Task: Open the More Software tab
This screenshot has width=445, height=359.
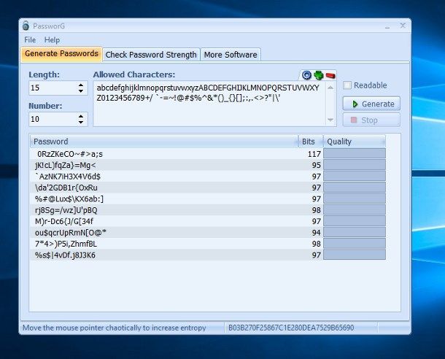Action: tap(231, 55)
